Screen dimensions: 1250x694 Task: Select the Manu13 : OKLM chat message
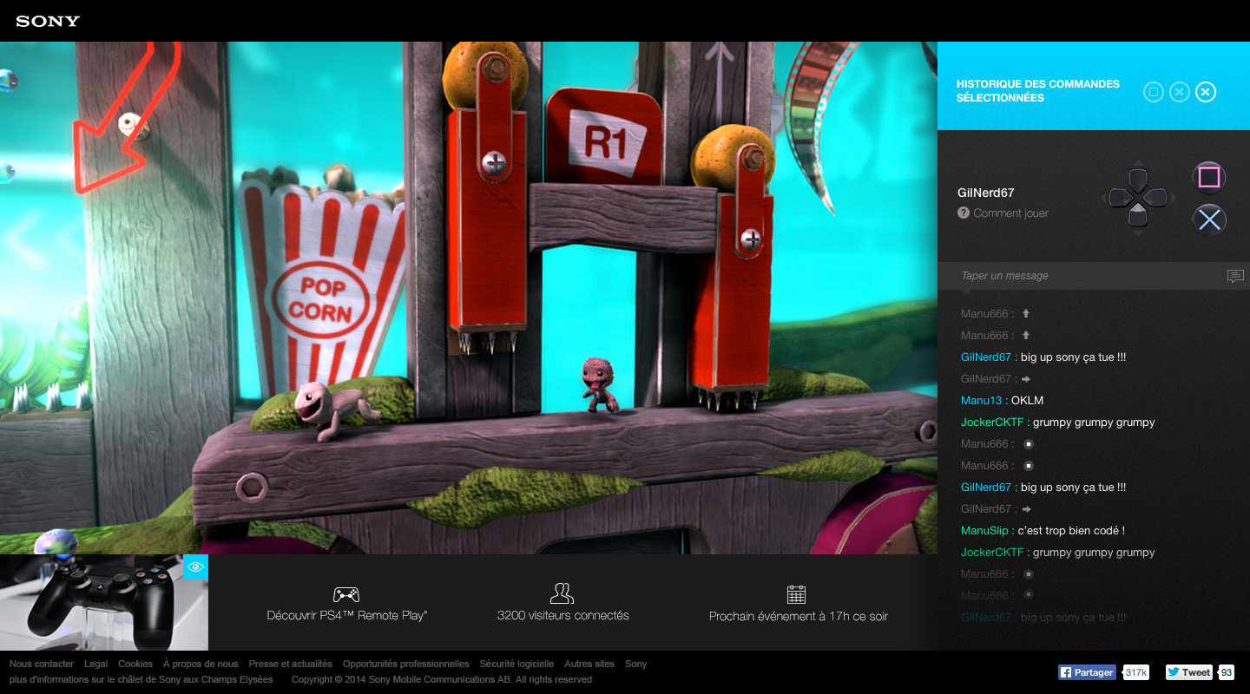click(x=1003, y=400)
